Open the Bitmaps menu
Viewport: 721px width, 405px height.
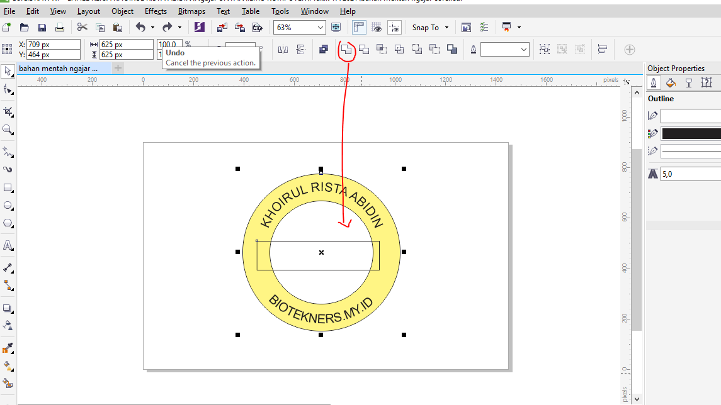192,11
